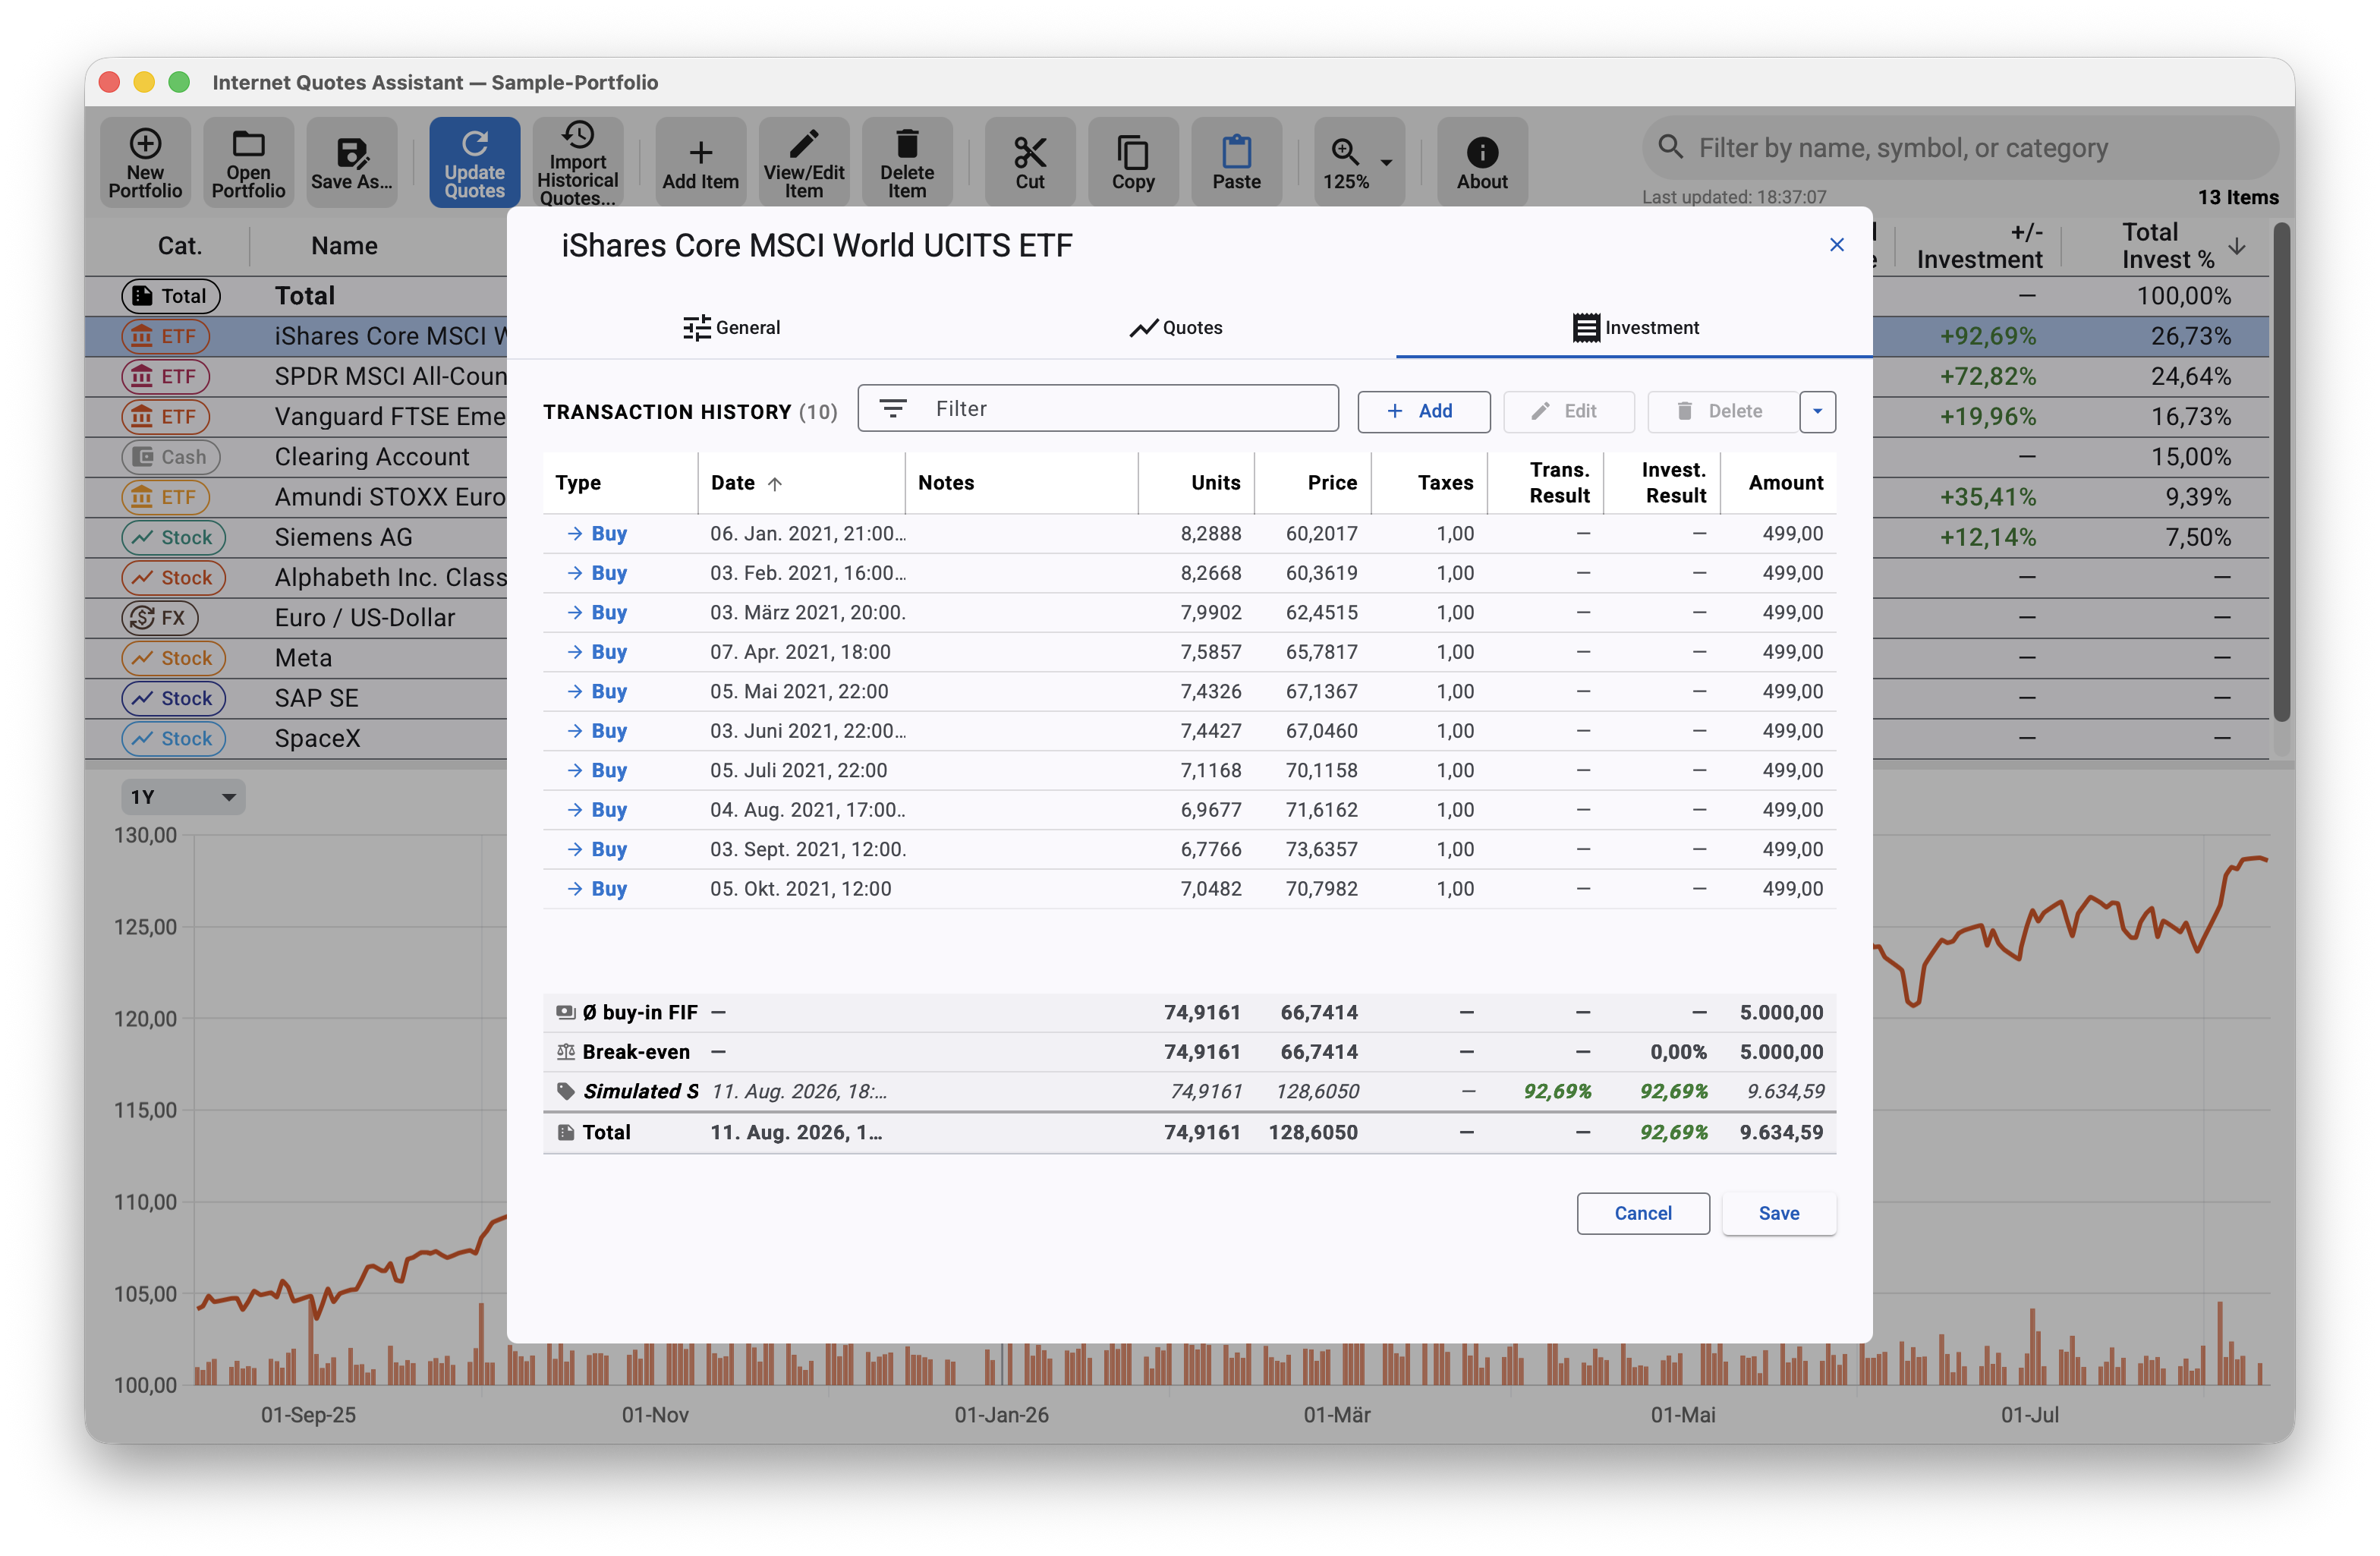Click the Amount column header
This screenshot has width=2380, height=1556.
tap(1779, 483)
